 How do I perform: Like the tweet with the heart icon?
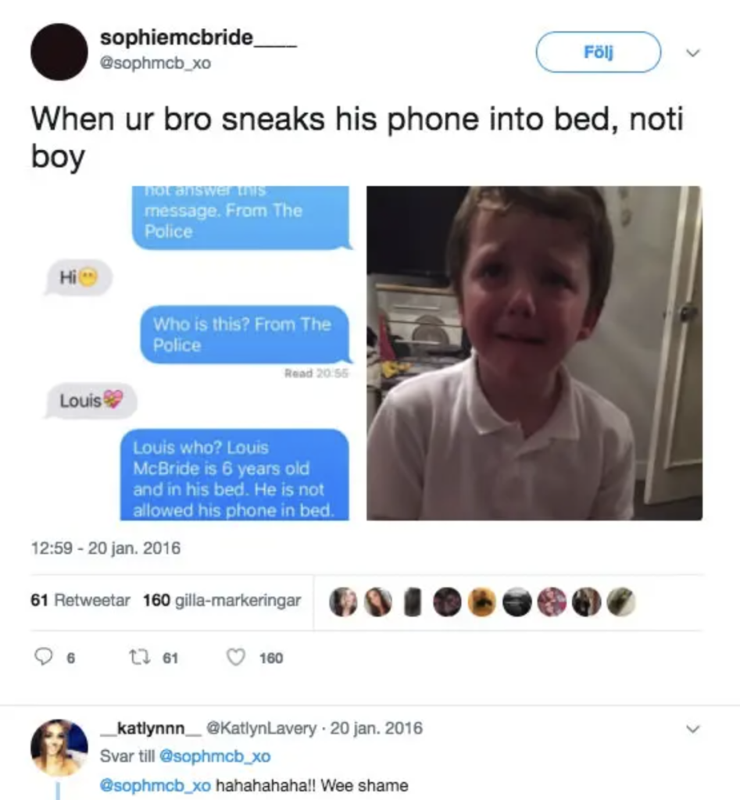236,657
